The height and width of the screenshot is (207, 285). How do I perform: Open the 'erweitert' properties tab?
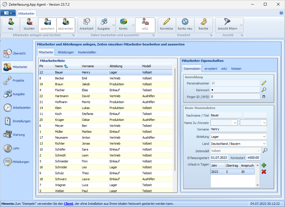tap(211, 69)
